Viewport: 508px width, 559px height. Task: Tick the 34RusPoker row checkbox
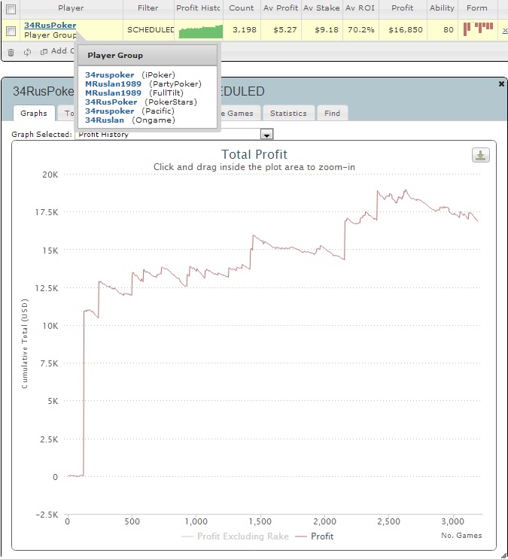pos(11,31)
